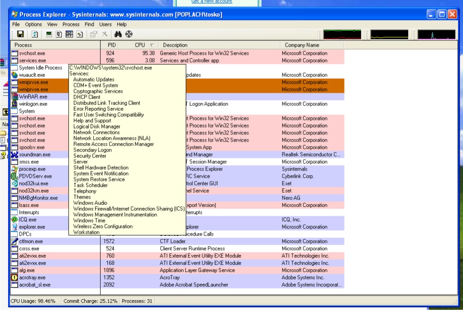Click the 'Get a new account' link
Screen dimensions: 463x310
coord(211,2)
